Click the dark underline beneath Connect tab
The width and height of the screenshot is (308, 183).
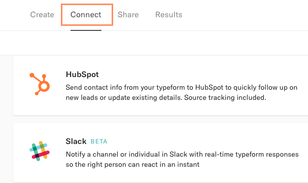click(x=86, y=30)
